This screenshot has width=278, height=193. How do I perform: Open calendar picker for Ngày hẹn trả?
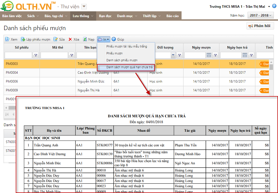(245, 55)
